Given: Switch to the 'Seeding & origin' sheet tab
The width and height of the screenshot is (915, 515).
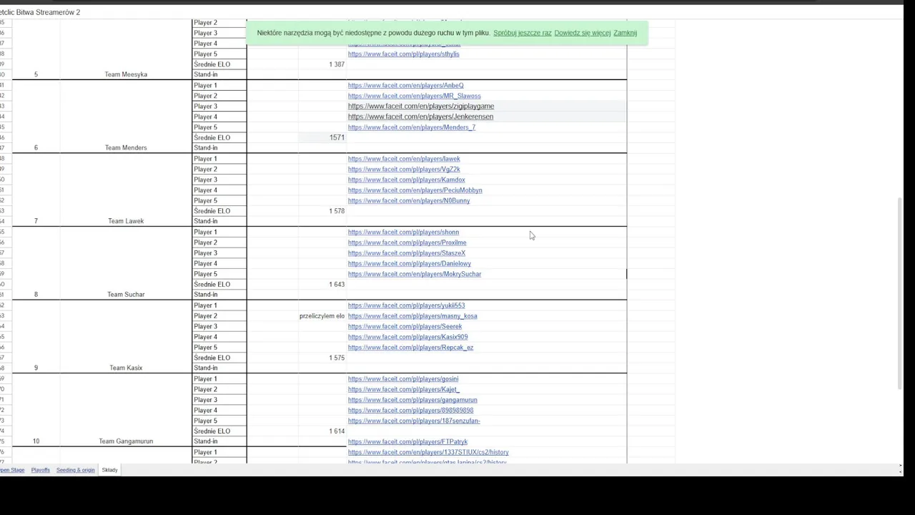Looking at the screenshot, I should tap(75, 470).
